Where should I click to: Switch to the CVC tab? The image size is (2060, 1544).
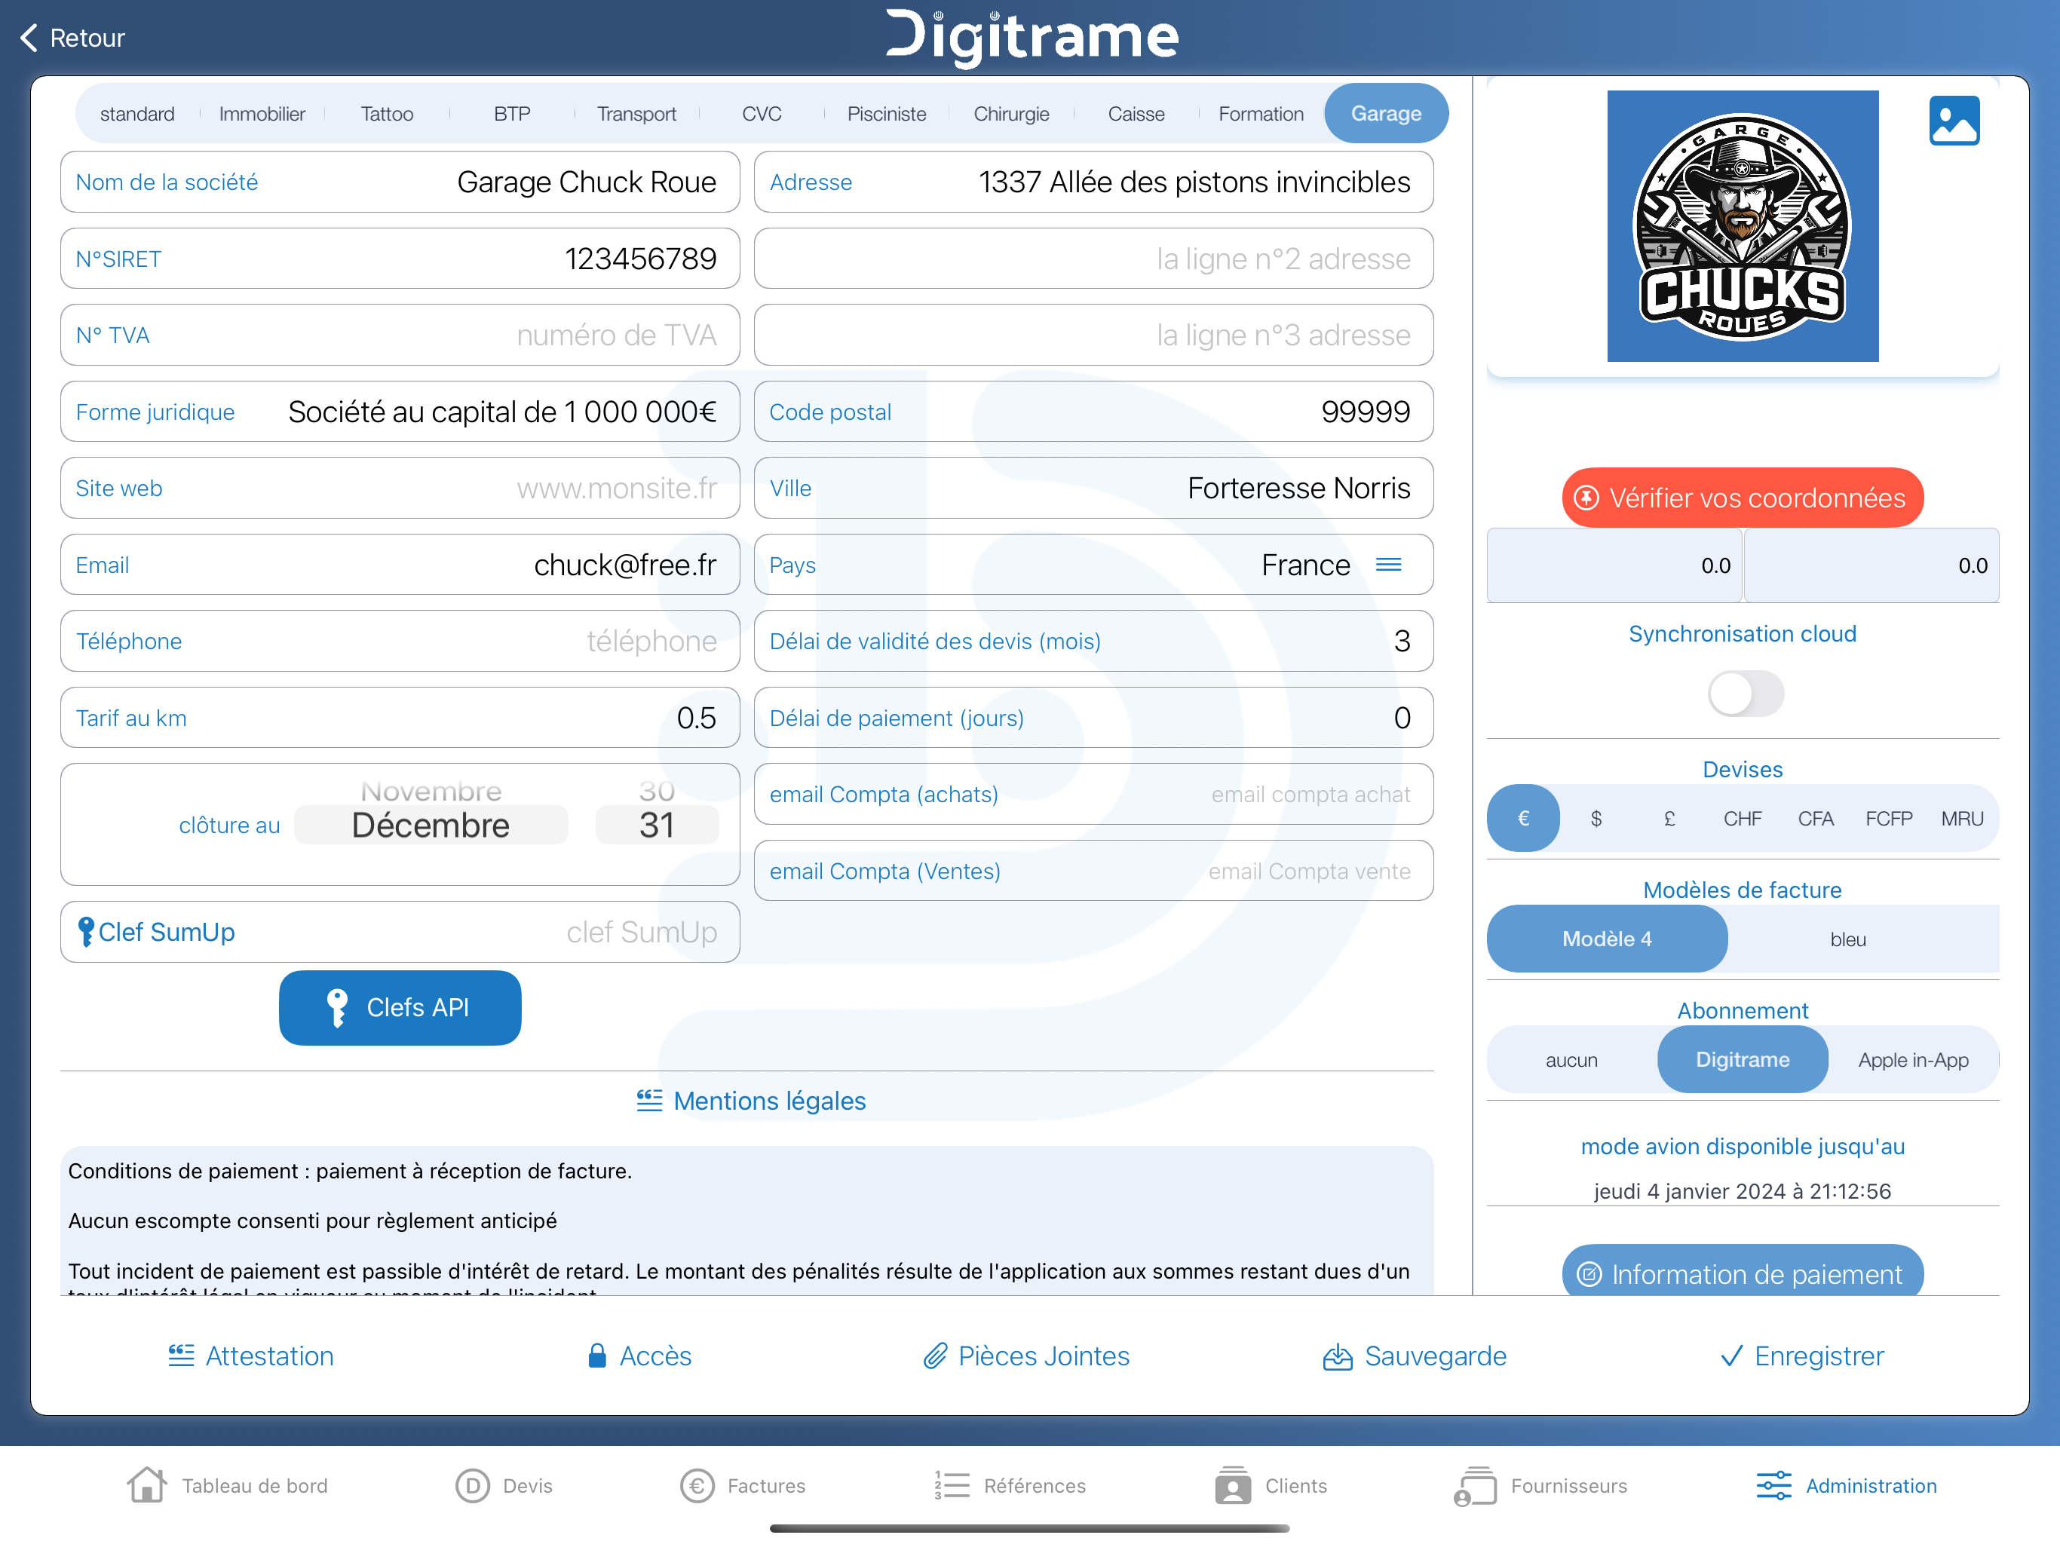click(762, 114)
